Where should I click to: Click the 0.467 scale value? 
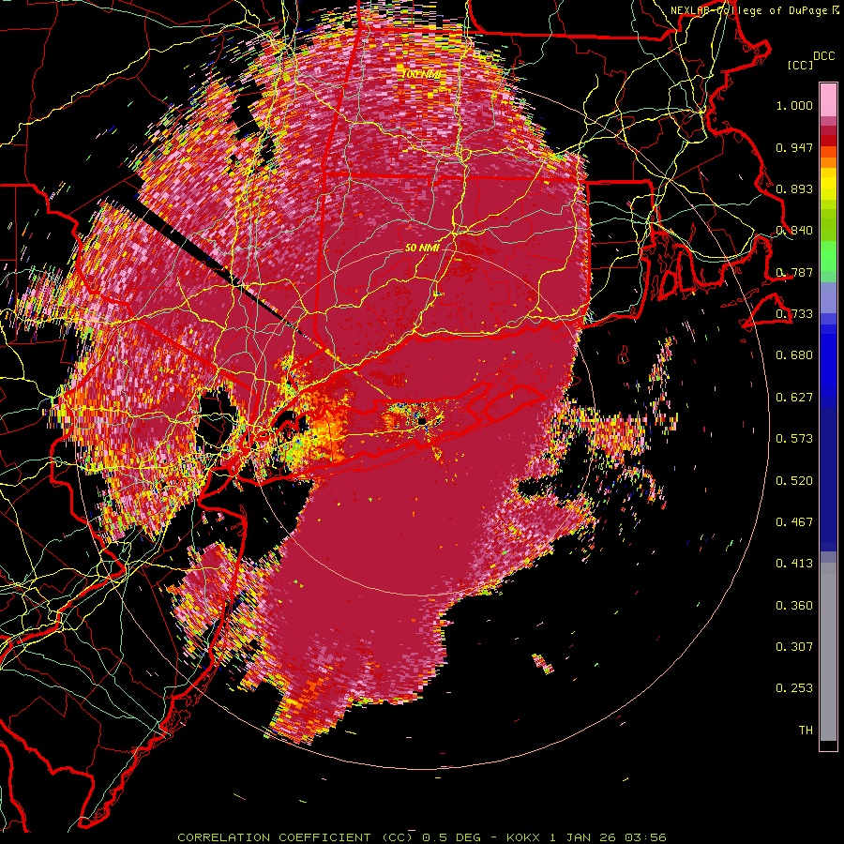[794, 522]
